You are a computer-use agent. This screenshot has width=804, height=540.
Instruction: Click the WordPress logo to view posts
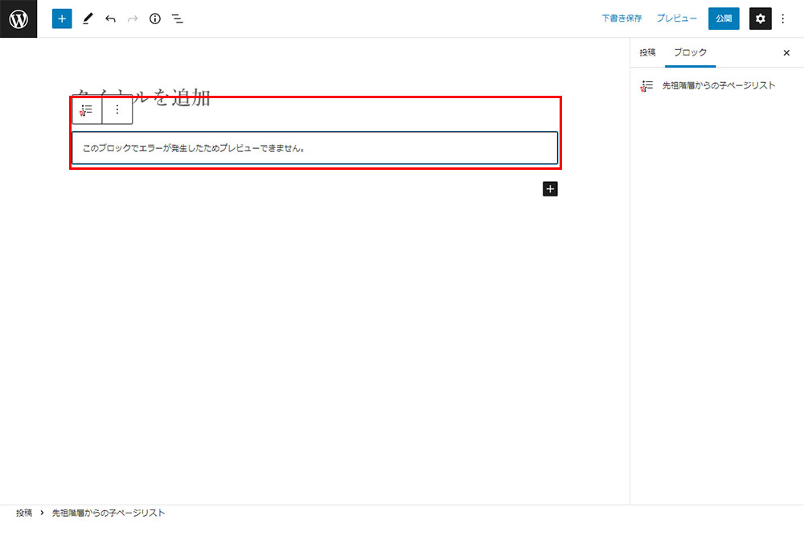click(x=18, y=19)
